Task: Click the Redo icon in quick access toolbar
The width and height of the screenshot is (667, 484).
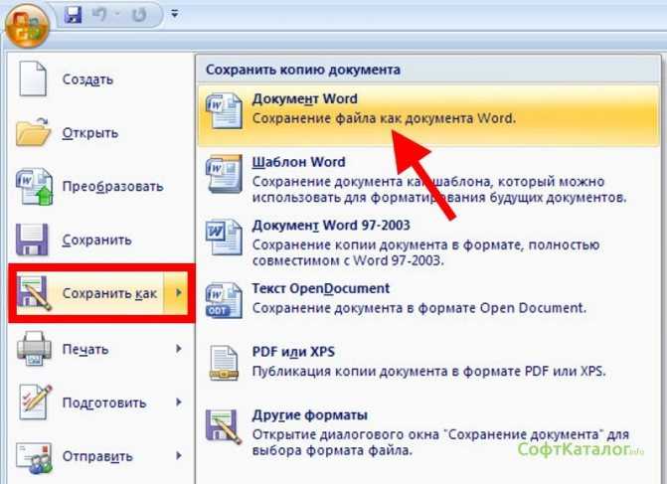Action: coord(139,15)
